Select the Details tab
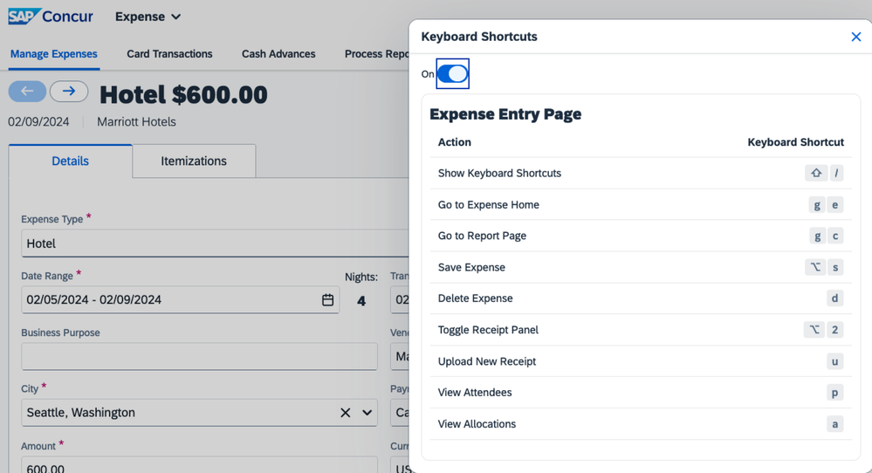Viewport: 872px width, 473px height. coord(70,161)
